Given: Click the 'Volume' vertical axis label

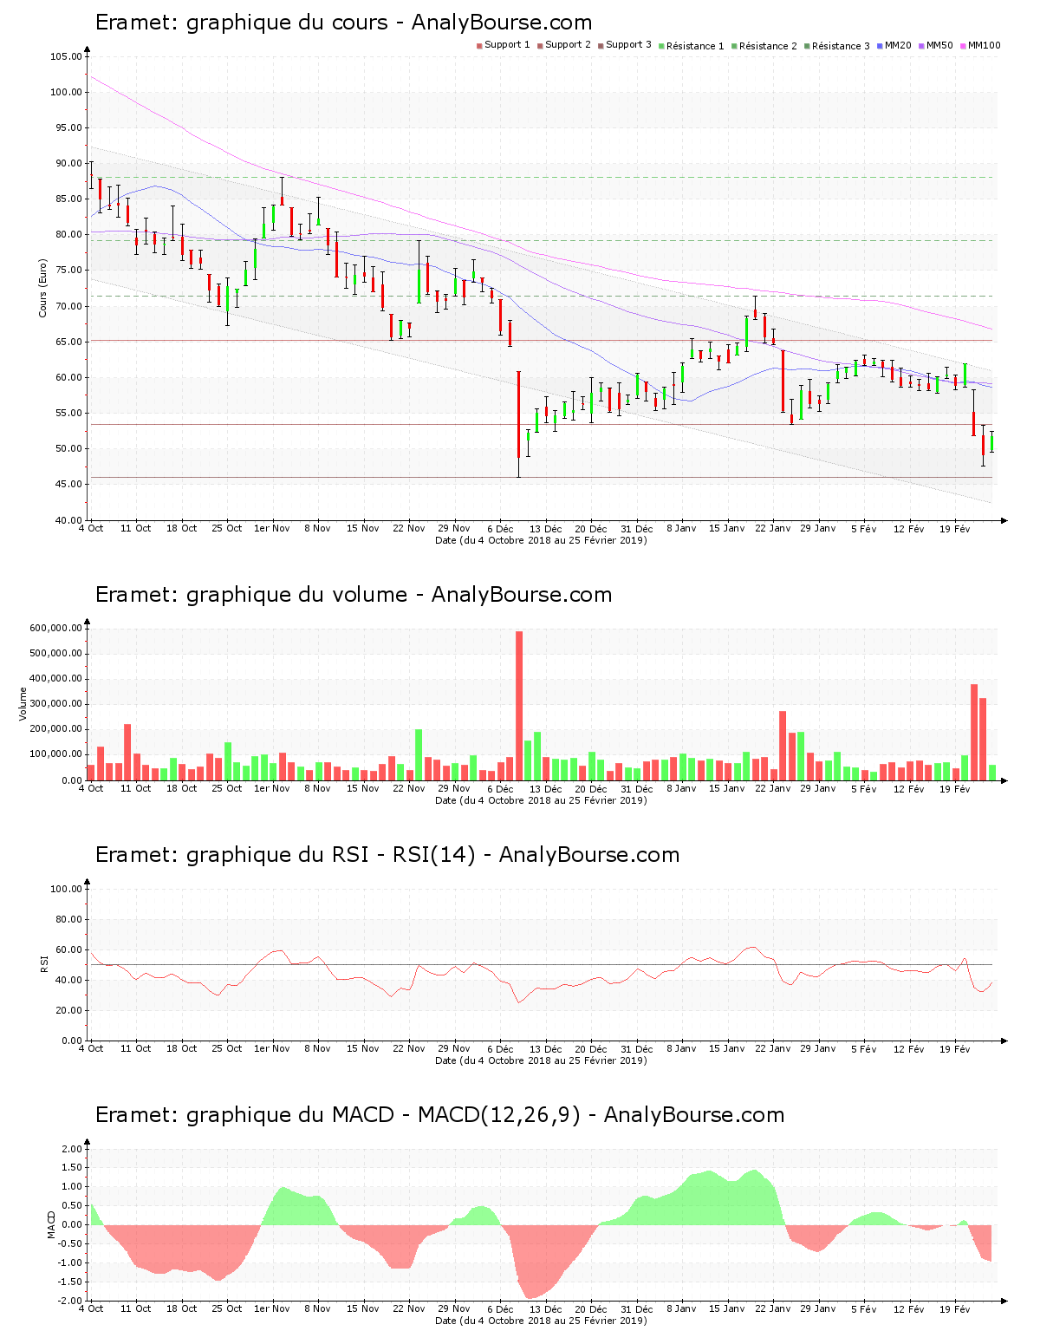Looking at the screenshot, I should pos(23,704).
